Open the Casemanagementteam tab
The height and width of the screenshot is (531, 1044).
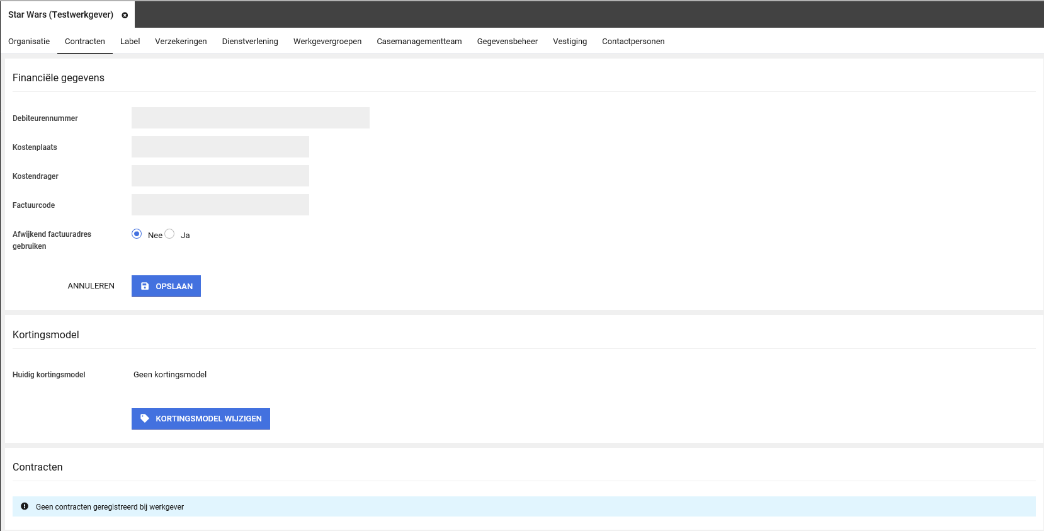[x=419, y=42]
